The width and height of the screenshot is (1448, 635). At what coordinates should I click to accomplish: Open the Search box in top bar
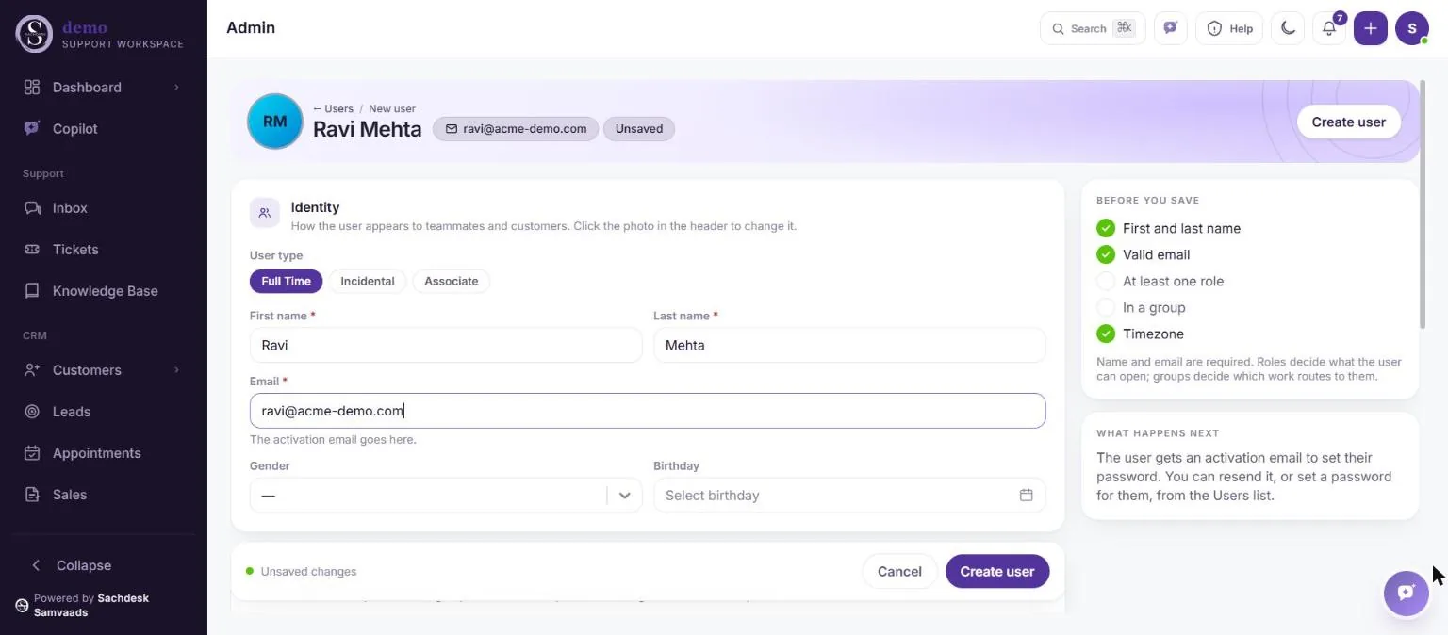(1093, 28)
